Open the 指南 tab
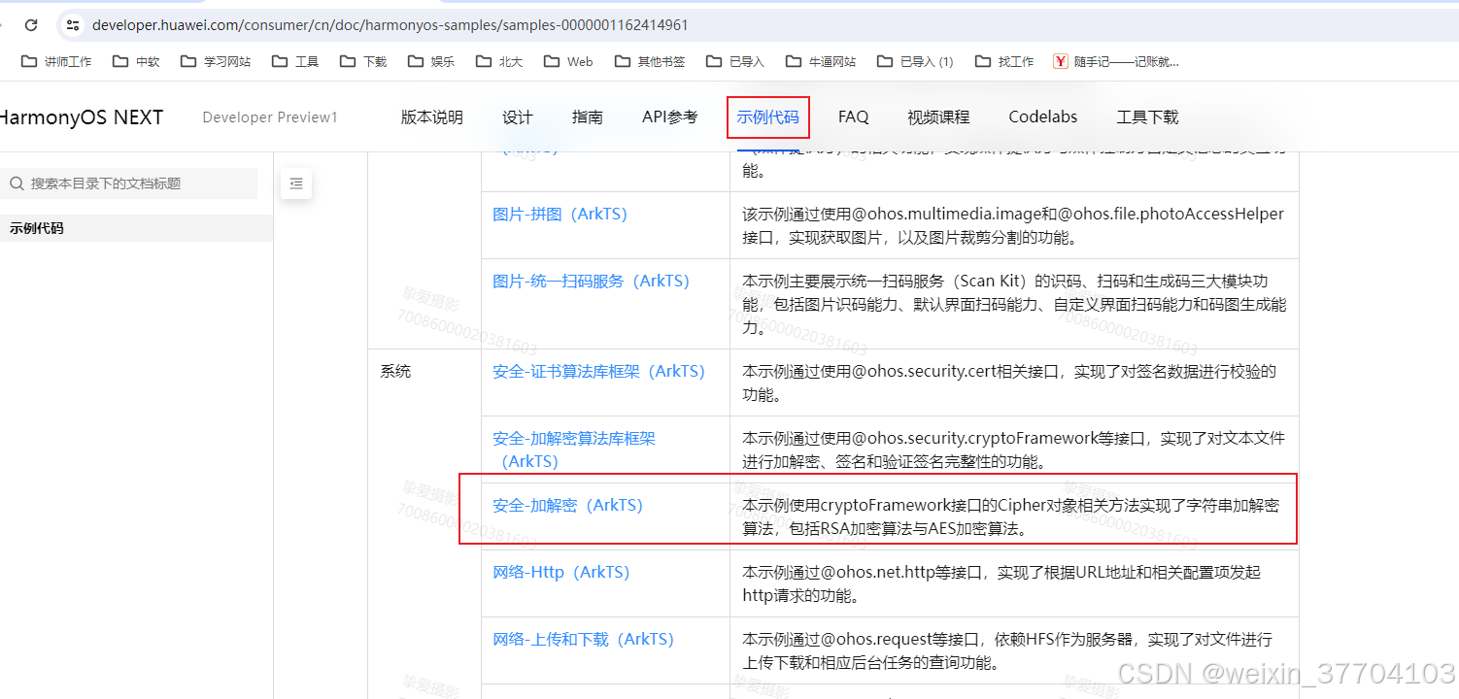Viewport: 1459px width, 699px height. 588,117
